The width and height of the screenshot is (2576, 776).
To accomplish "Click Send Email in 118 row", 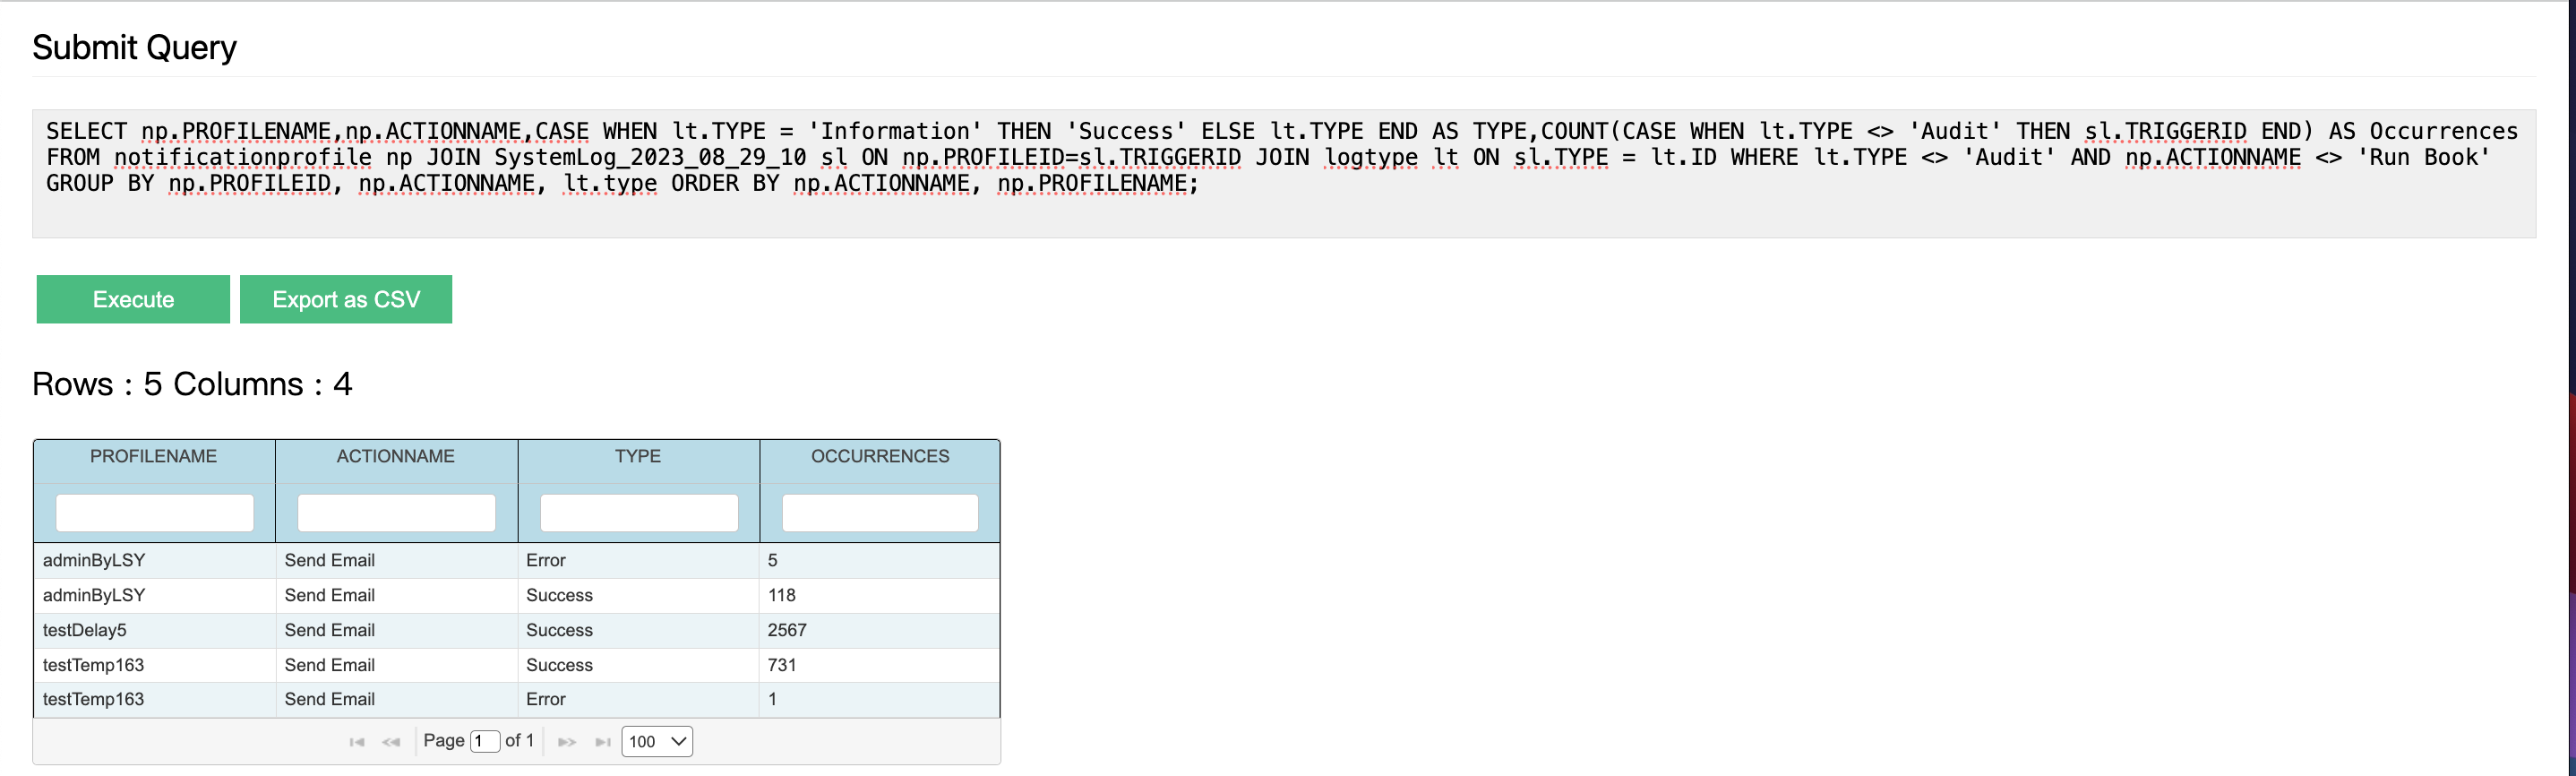I will click(397, 595).
